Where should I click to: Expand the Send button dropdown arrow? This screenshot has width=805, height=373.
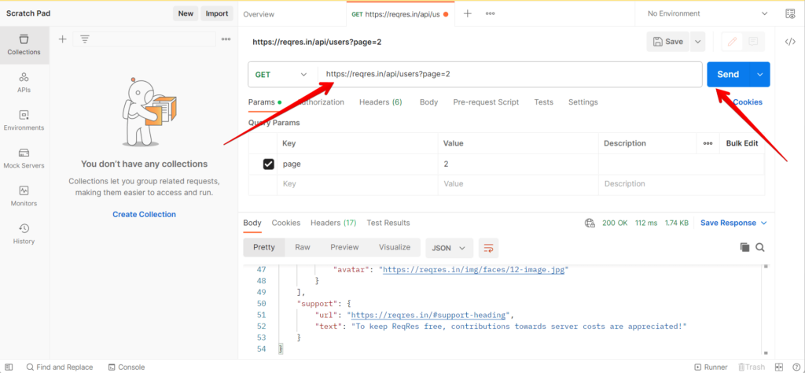coord(760,75)
